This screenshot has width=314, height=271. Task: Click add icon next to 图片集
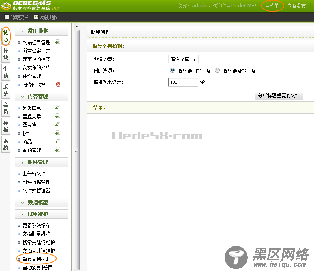(58, 124)
